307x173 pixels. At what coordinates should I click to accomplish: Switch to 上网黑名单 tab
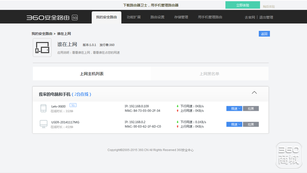[209, 74]
